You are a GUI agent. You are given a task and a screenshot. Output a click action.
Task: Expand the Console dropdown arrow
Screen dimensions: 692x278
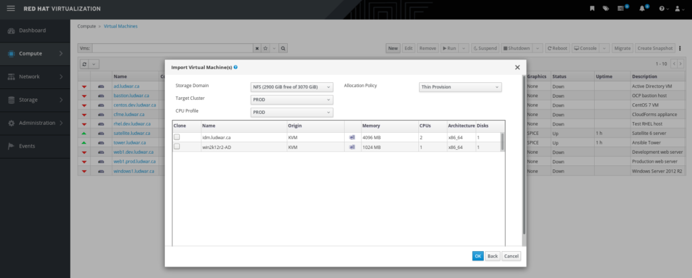click(x=604, y=49)
